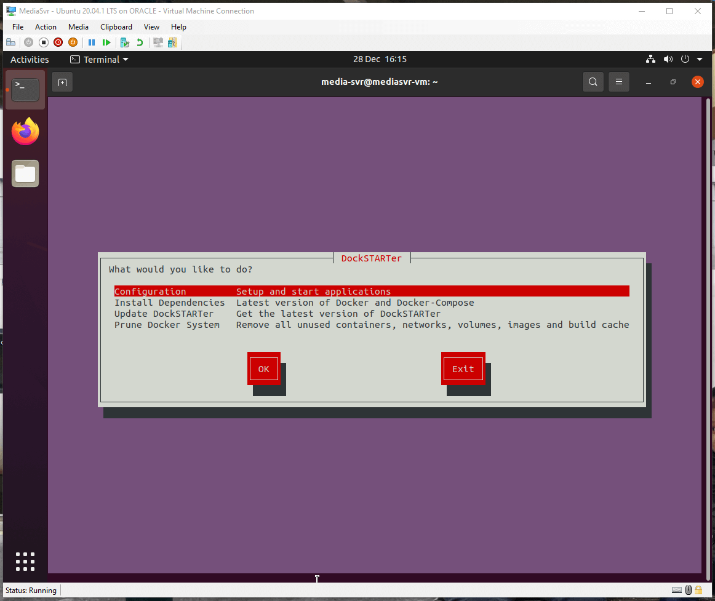
Task: Click the red Exit button
Action: pos(463,369)
